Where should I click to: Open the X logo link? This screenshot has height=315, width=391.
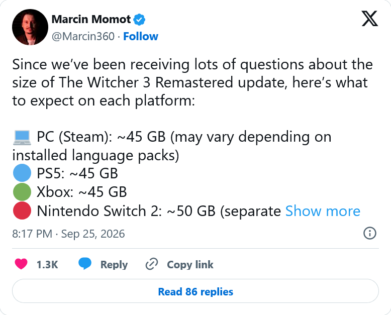pos(370,19)
